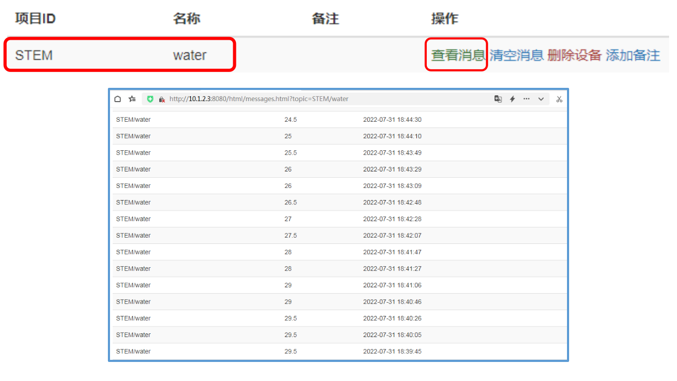Click STEM/water topic in 18:39:45 row
Screen dimensions: 677x381
133,351
